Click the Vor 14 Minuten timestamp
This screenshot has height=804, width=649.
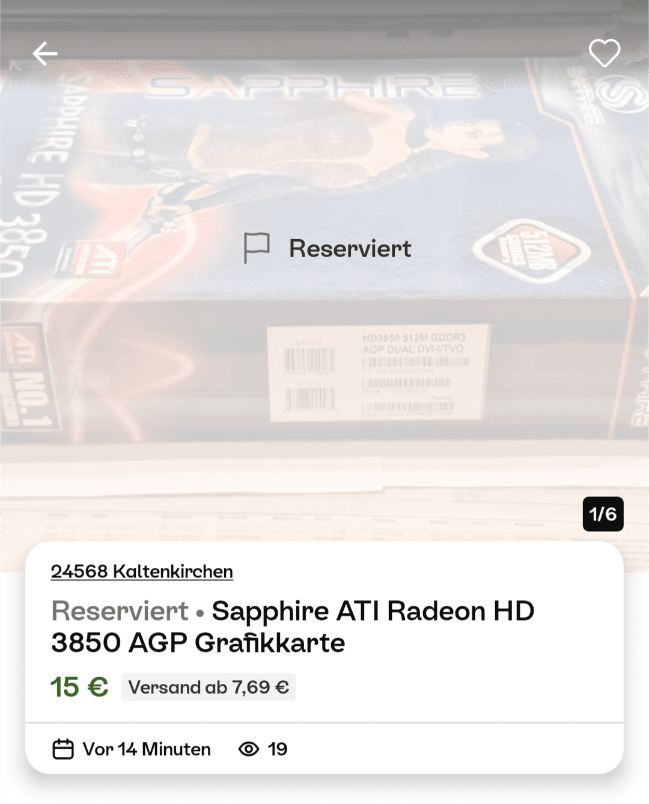pyautogui.click(x=147, y=749)
